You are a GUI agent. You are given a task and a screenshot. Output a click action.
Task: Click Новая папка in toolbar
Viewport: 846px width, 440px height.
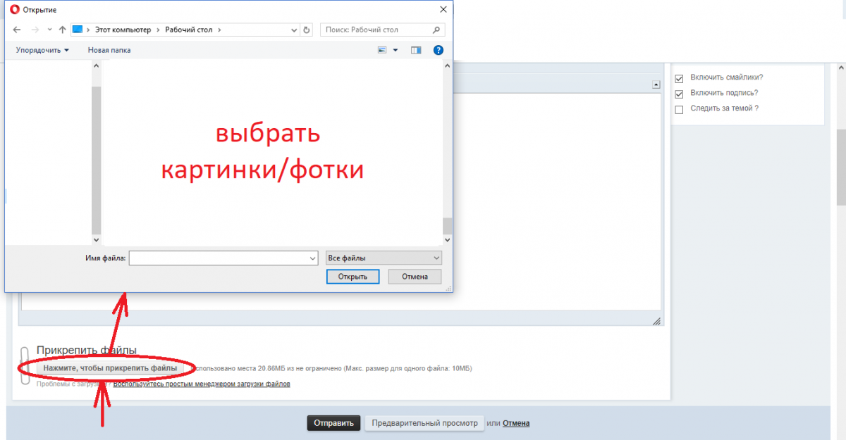[x=109, y=50]
